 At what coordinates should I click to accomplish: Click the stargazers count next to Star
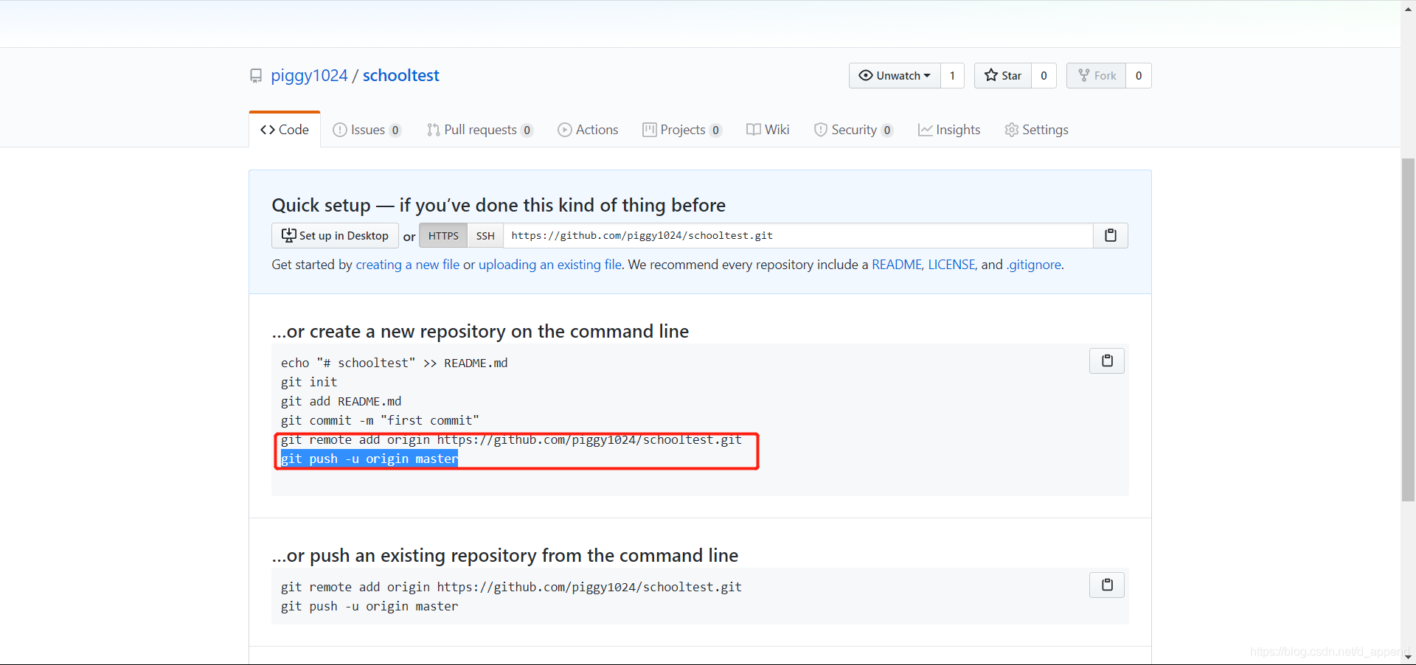click(x=1044, y=75)
